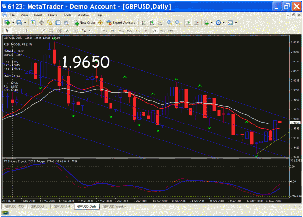Select the Vertical Line drawing tool

tap(26, 31)
